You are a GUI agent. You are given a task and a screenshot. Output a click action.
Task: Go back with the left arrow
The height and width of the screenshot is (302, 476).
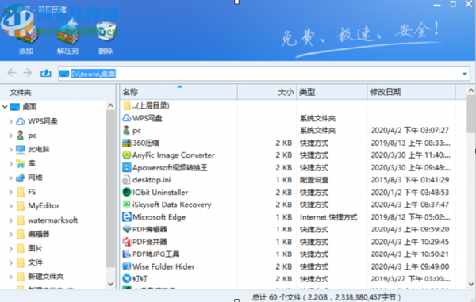point(12,73)
